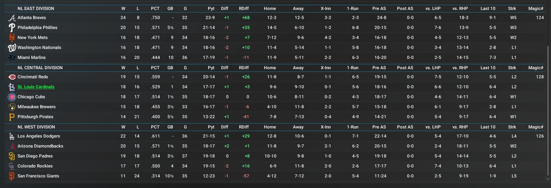Image resolution: width=551 pixels, height=188 pixels.
Task: Open the Los Angeles Dodgers team page
Action: point(39,136)
